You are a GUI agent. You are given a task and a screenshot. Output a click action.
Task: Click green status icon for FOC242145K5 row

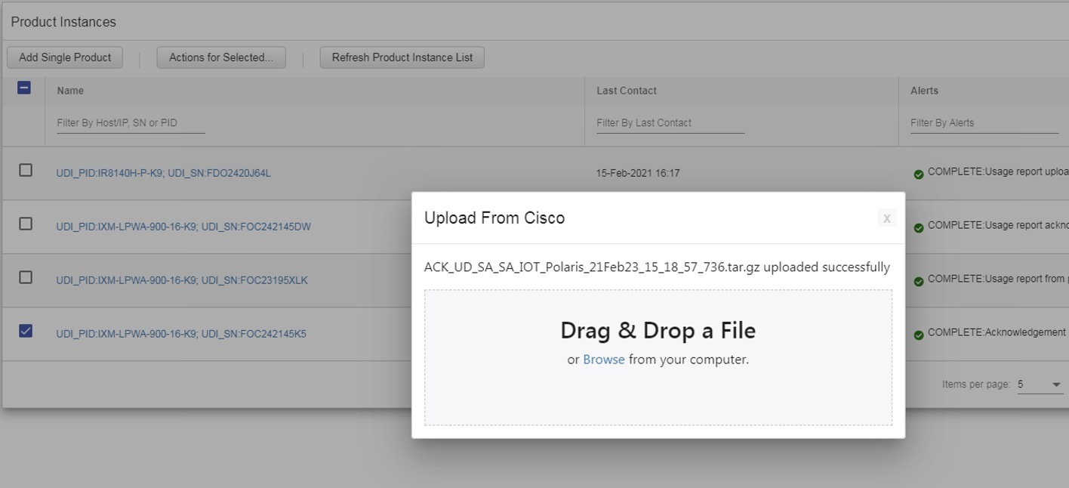point(919,335)
